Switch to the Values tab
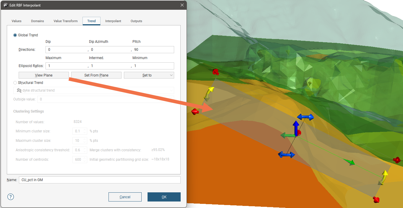This screenshot has height=208, width=403. (x=17, y=21)
